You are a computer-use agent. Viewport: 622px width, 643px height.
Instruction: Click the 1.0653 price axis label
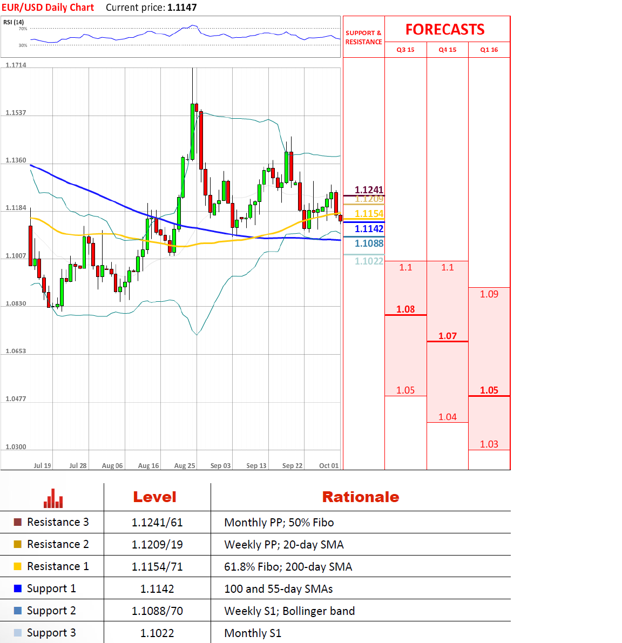pyautogui.click(x=16, y=351)
